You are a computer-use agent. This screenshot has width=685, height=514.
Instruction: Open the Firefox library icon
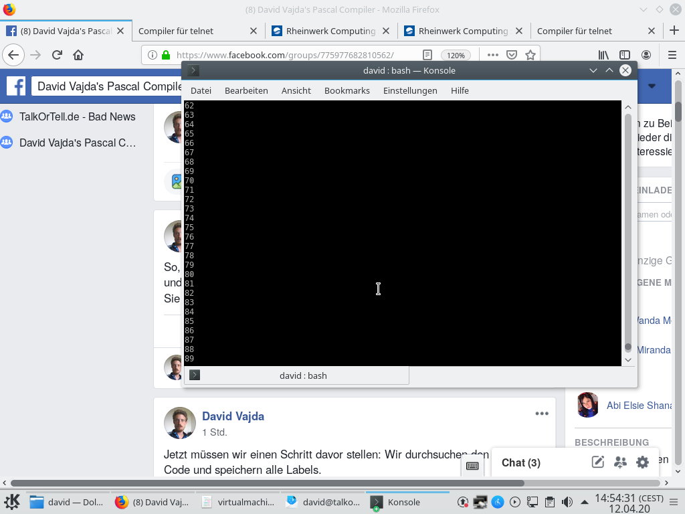(603, 55)
